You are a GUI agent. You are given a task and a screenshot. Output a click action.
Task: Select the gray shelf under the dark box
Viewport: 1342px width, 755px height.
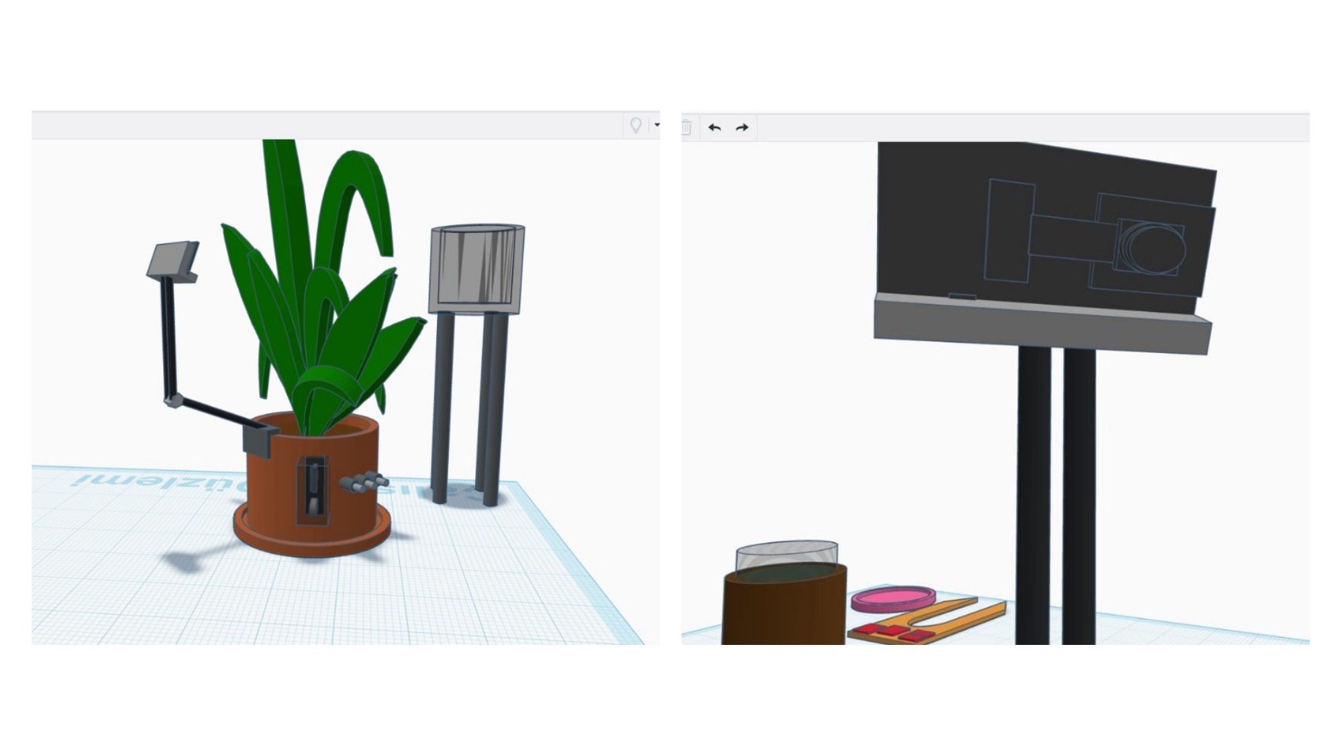coord(1042,325)
